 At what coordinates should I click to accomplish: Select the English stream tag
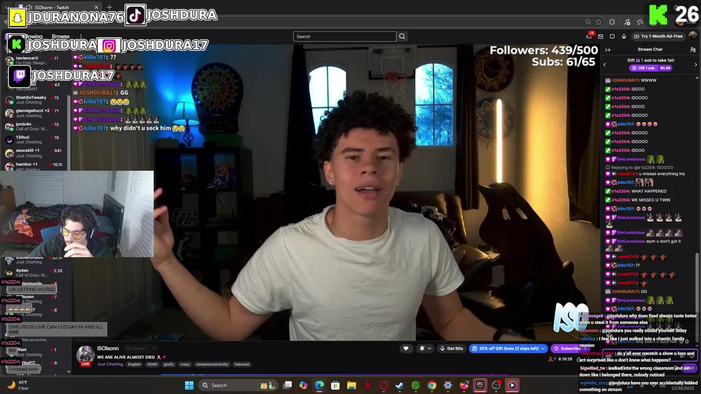(x=134, y=364)
